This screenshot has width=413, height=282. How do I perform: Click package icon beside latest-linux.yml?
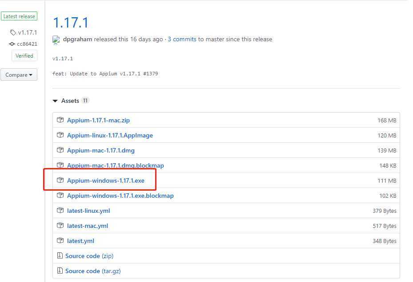coord(60,210)
